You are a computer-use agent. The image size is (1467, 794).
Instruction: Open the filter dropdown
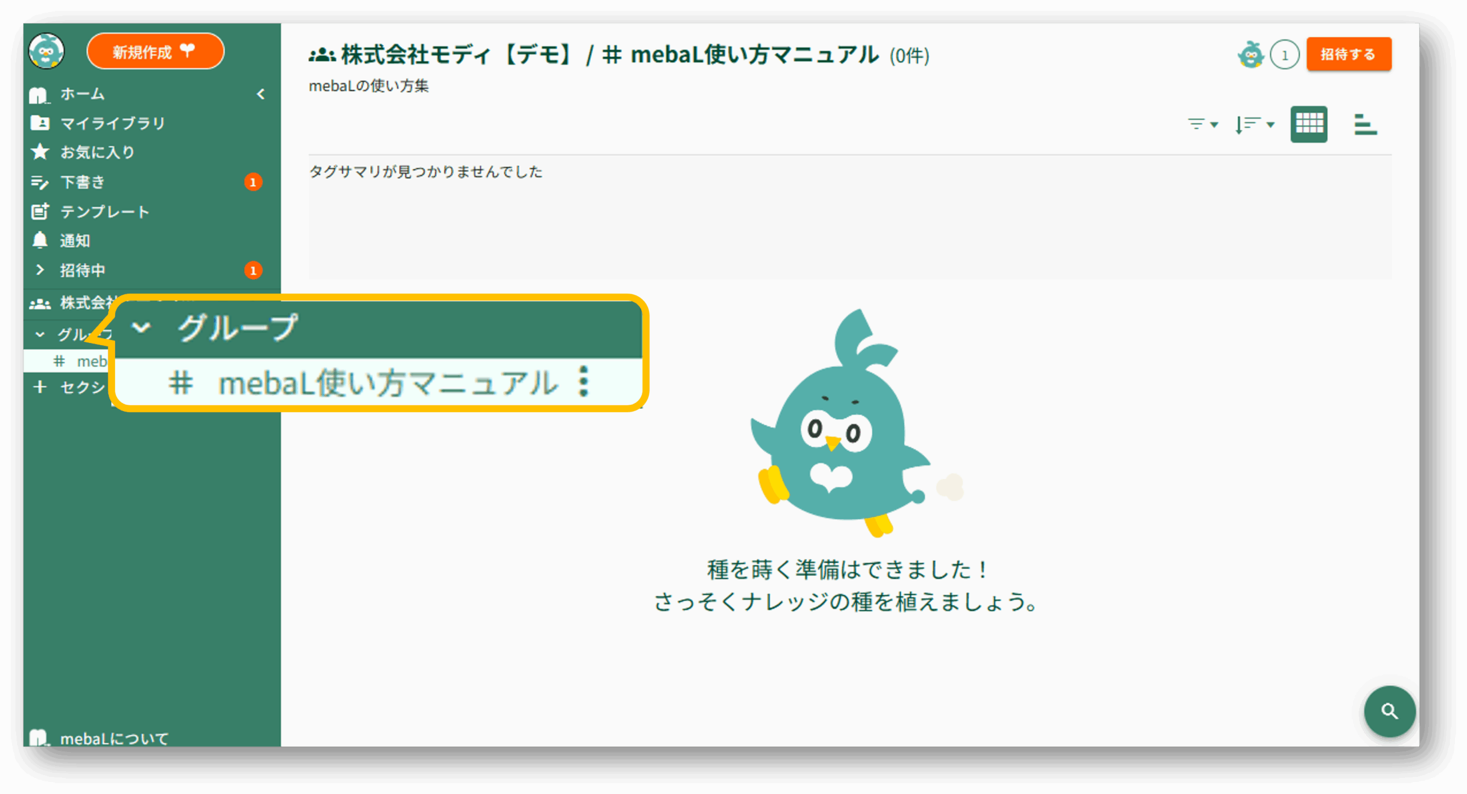(x=1202, y=124)
